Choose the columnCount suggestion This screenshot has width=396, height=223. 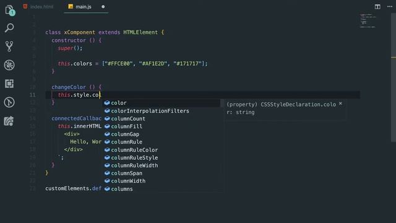click(x=162, y=118)
